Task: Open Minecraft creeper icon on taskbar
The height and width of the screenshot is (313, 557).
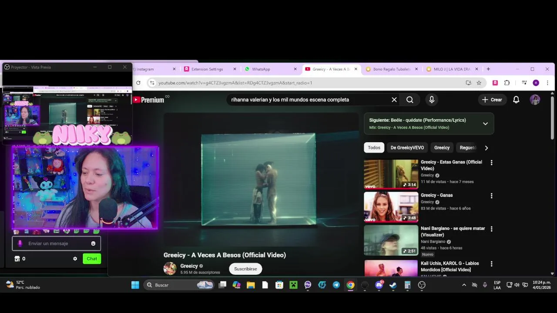Action: click(293, 285)
